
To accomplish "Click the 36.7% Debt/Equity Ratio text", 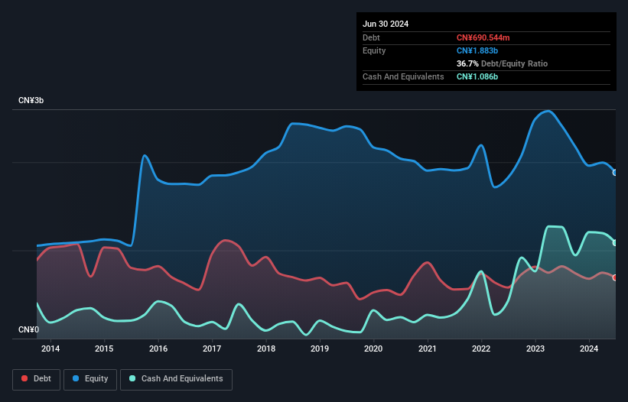I will coord(502,63).
